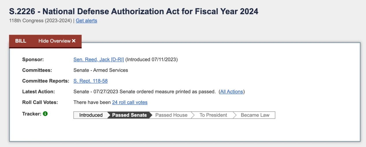Viewport: 366px width, 147px height.
Task: Select the BILL tab
Action: pos(21,41)
